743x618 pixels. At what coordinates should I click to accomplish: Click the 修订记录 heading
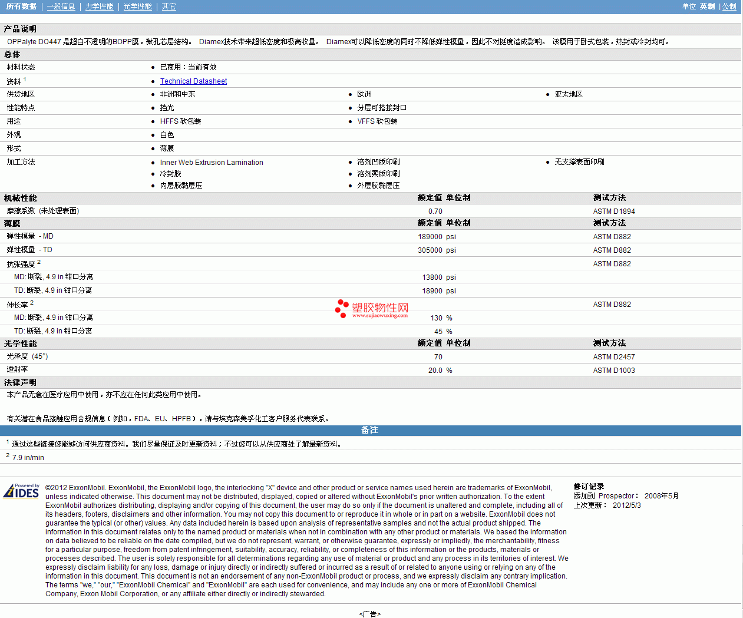click(x=589, y=487)
